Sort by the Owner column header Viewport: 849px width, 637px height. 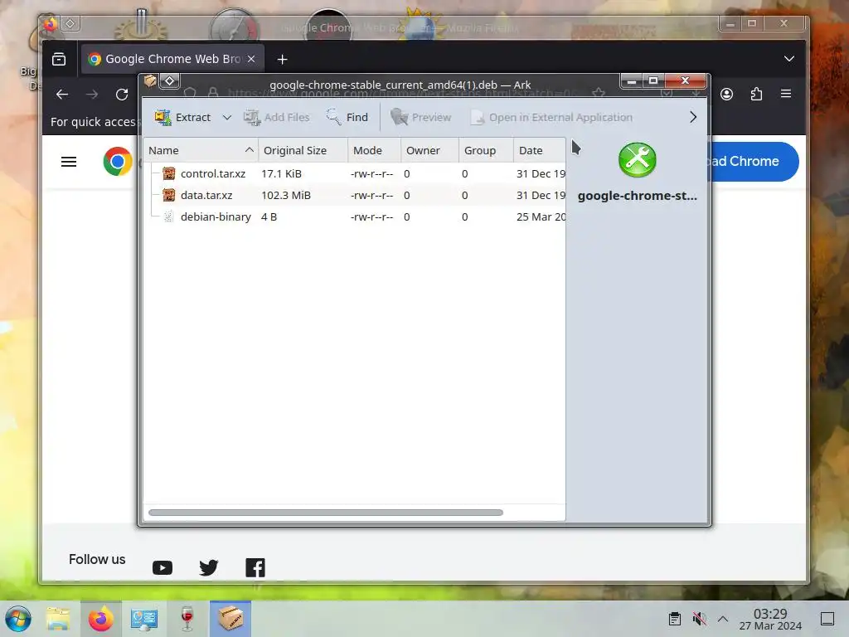430,151
